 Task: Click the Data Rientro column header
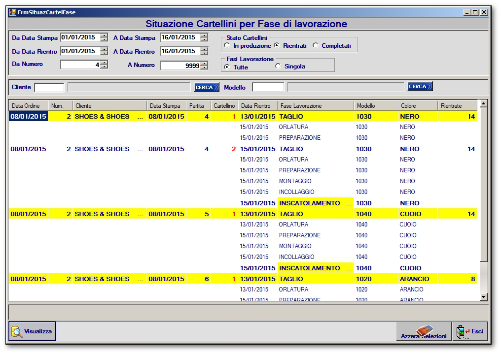(x=257, y=105)
